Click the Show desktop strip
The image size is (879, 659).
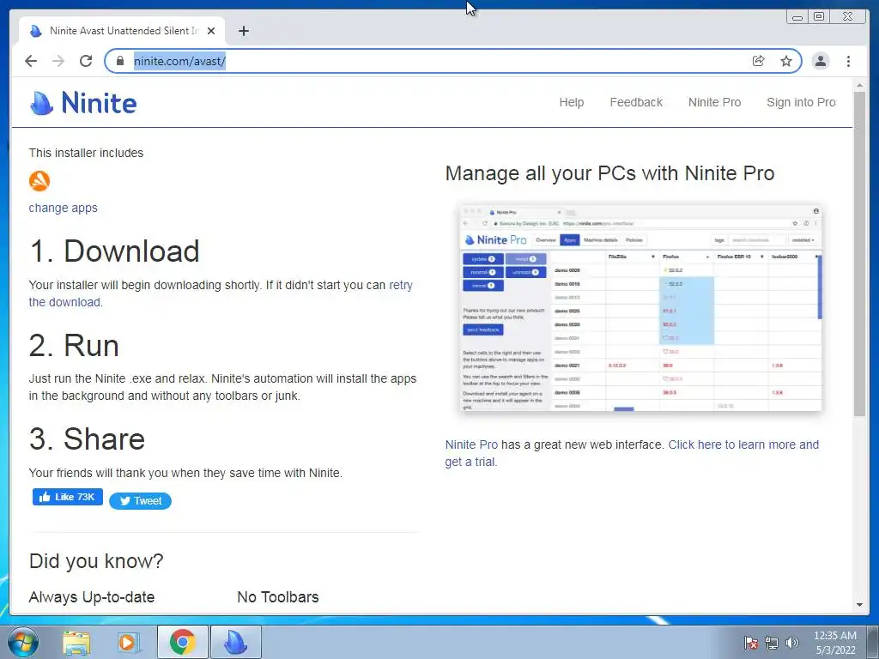[x=873, y=643]
